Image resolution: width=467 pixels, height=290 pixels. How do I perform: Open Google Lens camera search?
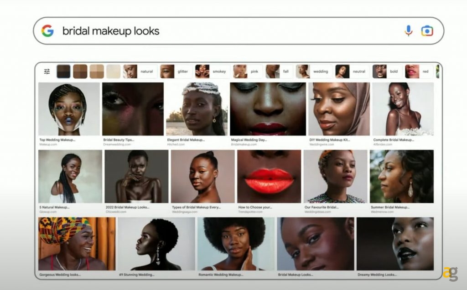[x=427, y=31]
